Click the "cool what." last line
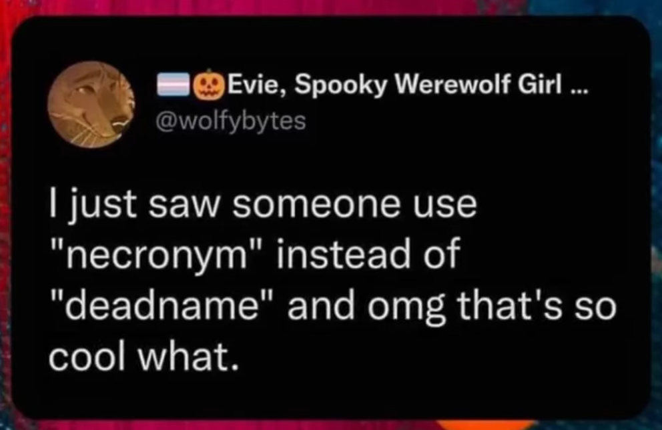This screenshot has width=662, height=430. click(143, 357)
